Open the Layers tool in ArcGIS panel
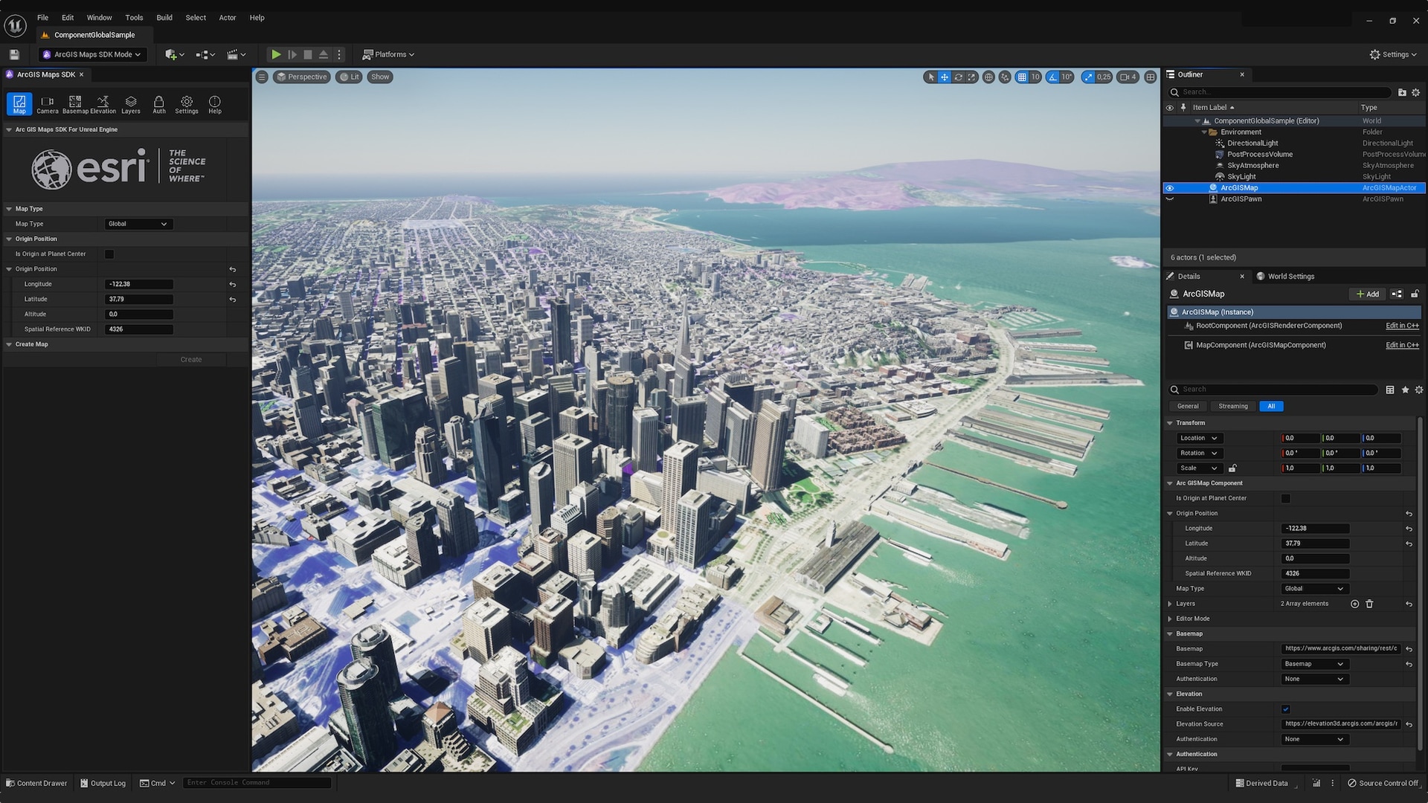 click(x=130, y=104)
